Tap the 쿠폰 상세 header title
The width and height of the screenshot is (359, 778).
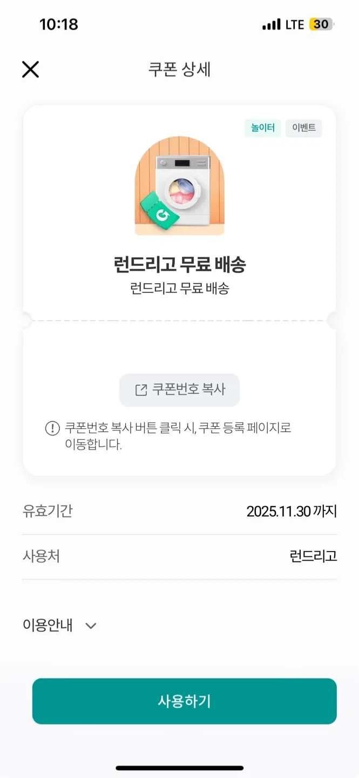179,70
